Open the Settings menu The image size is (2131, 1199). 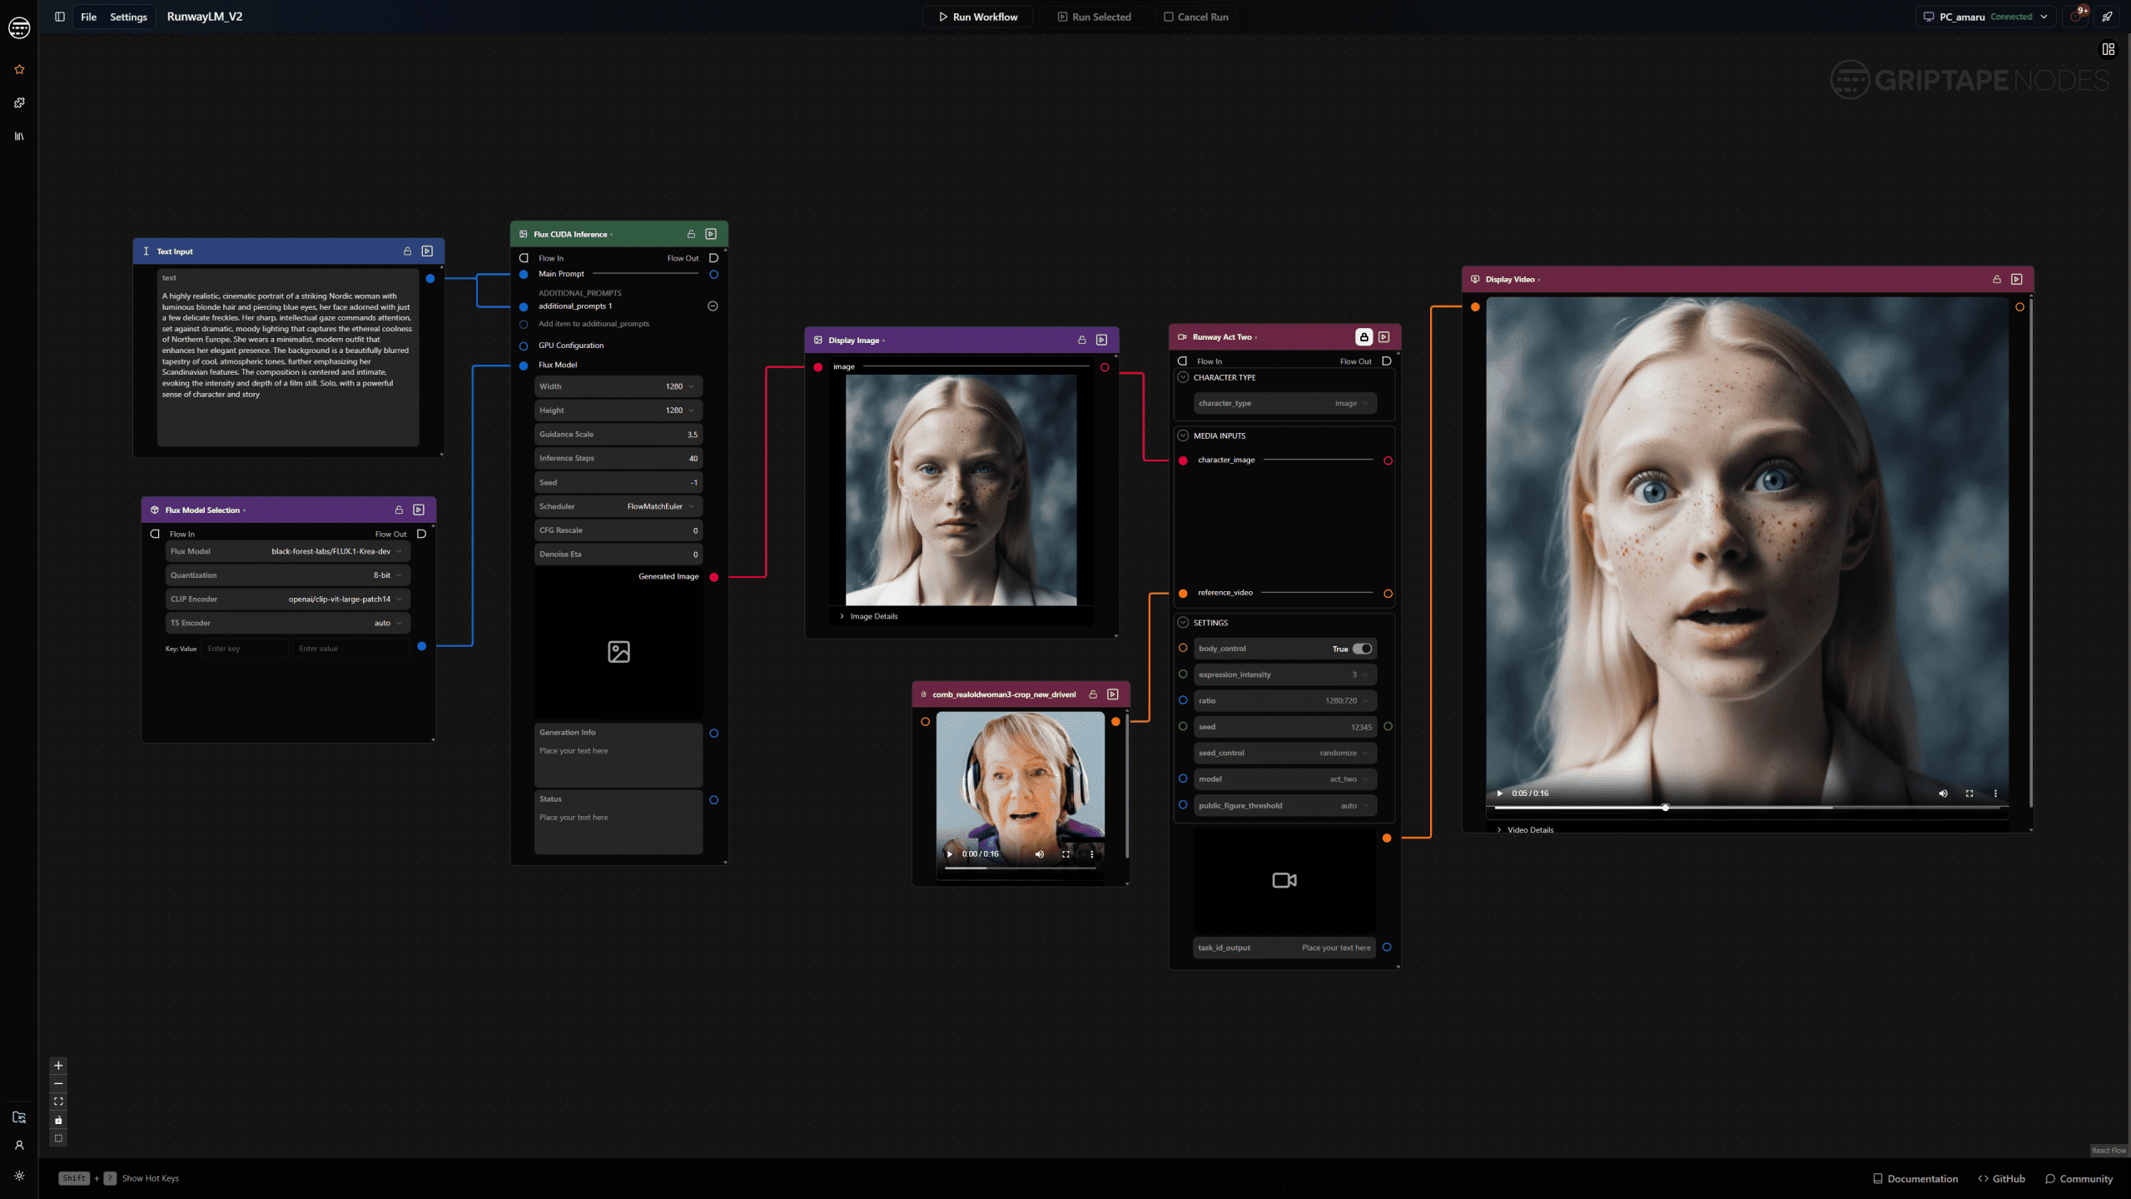[128, 16]
